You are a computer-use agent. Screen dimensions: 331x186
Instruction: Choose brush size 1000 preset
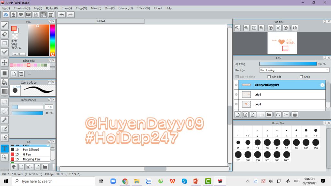click(x=286, y=156)
